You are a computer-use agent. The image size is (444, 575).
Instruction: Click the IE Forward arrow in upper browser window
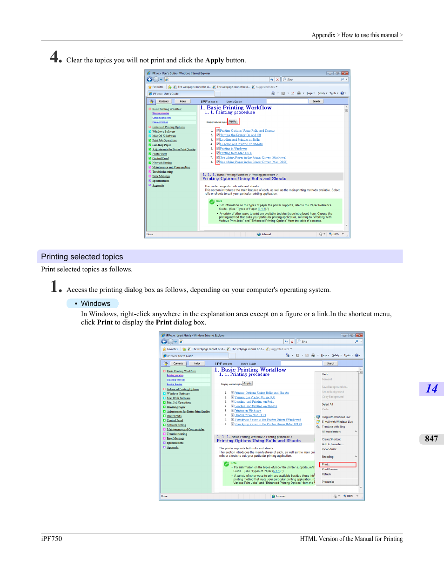pos(156,80)
